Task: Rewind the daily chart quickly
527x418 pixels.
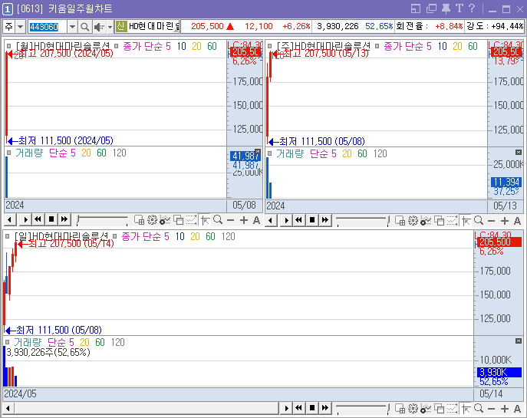Action: (299, 408)
